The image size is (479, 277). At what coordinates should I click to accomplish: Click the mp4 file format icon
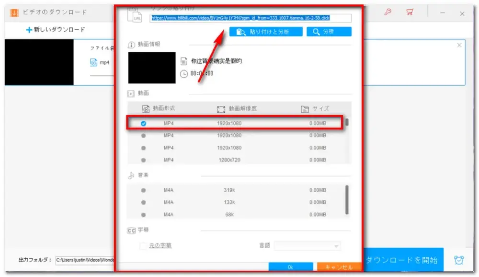(93, 62)
